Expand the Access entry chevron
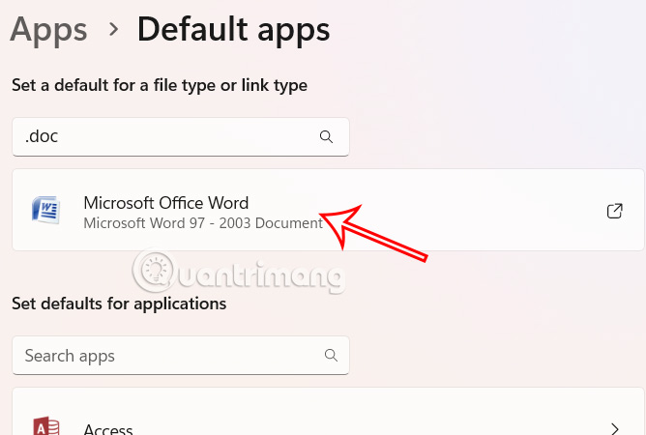The height and width of the screenshot is (435, 646). pos(614,428)
